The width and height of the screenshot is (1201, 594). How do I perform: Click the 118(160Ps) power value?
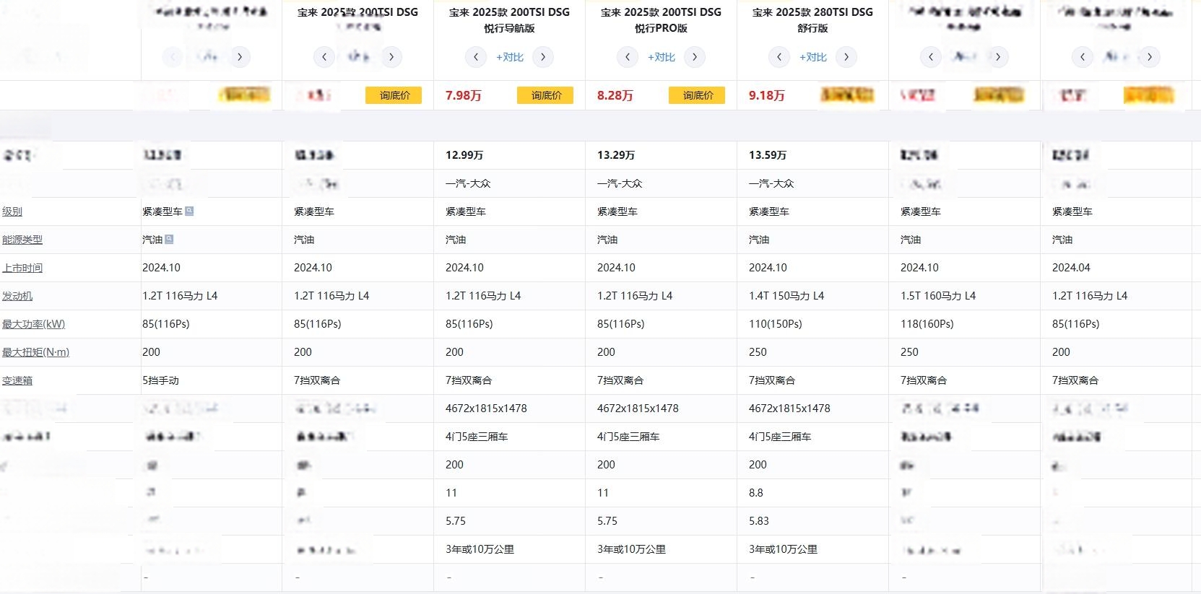tap(927, 324)
